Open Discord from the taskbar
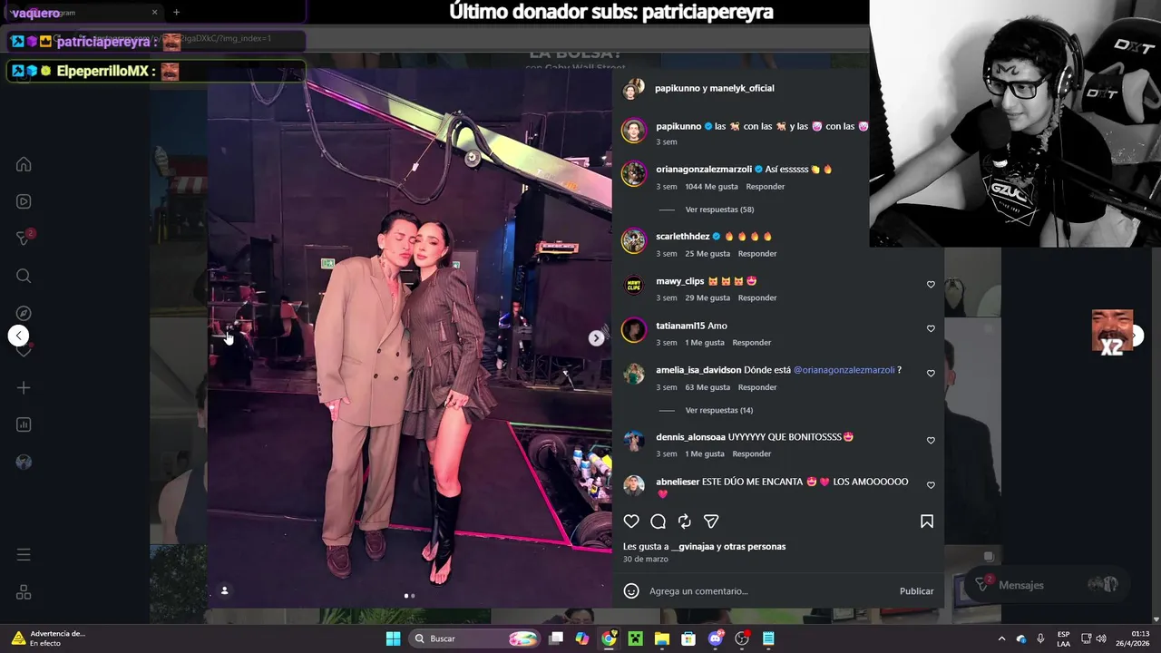The image size is (1161, 653). [x=716, y=638]
